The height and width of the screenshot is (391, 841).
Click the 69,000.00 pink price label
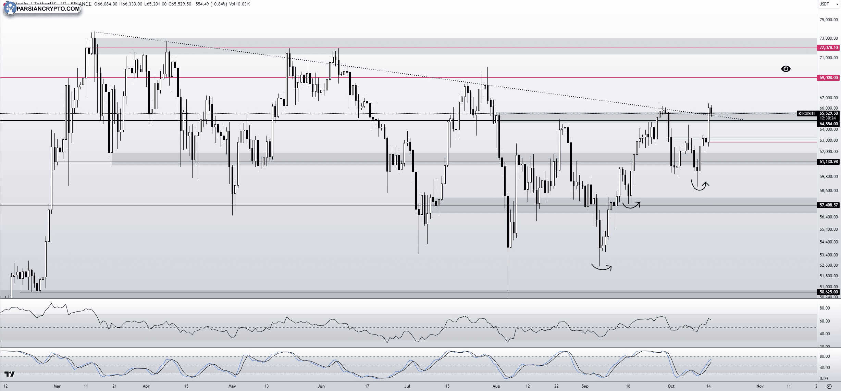[829, 78]
